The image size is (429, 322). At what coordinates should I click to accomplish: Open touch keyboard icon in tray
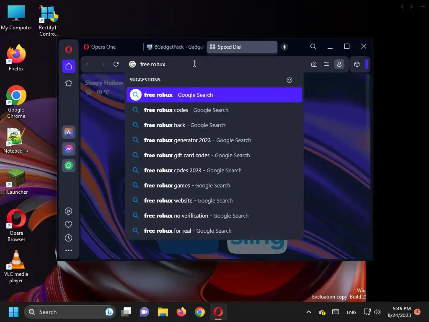(336, 312)
